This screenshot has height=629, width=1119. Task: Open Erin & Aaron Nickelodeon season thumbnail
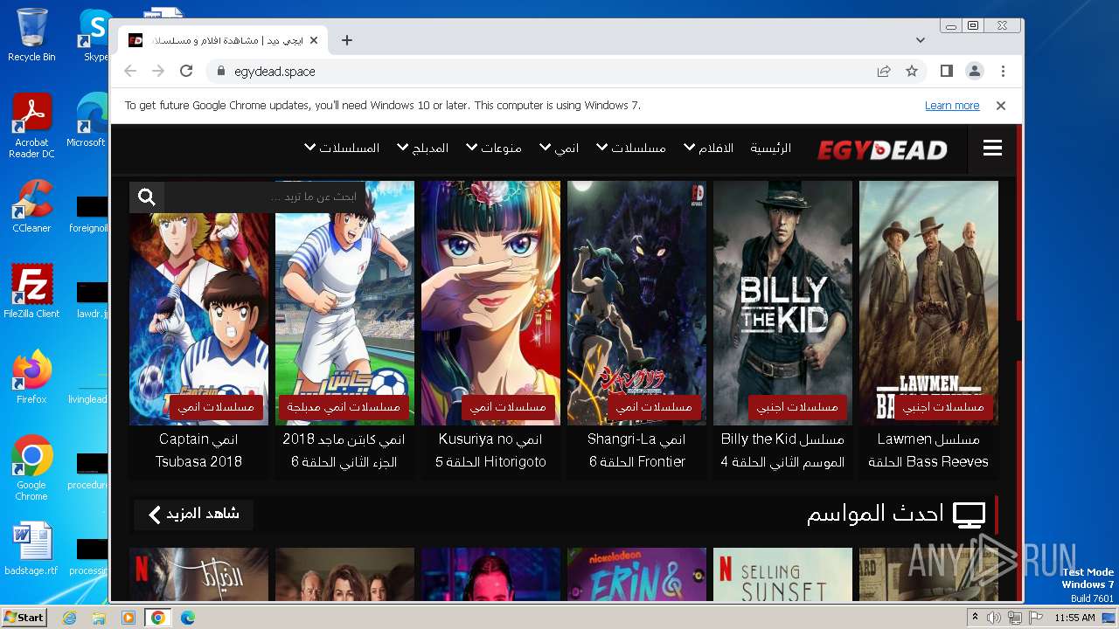[x=636, y=575]
